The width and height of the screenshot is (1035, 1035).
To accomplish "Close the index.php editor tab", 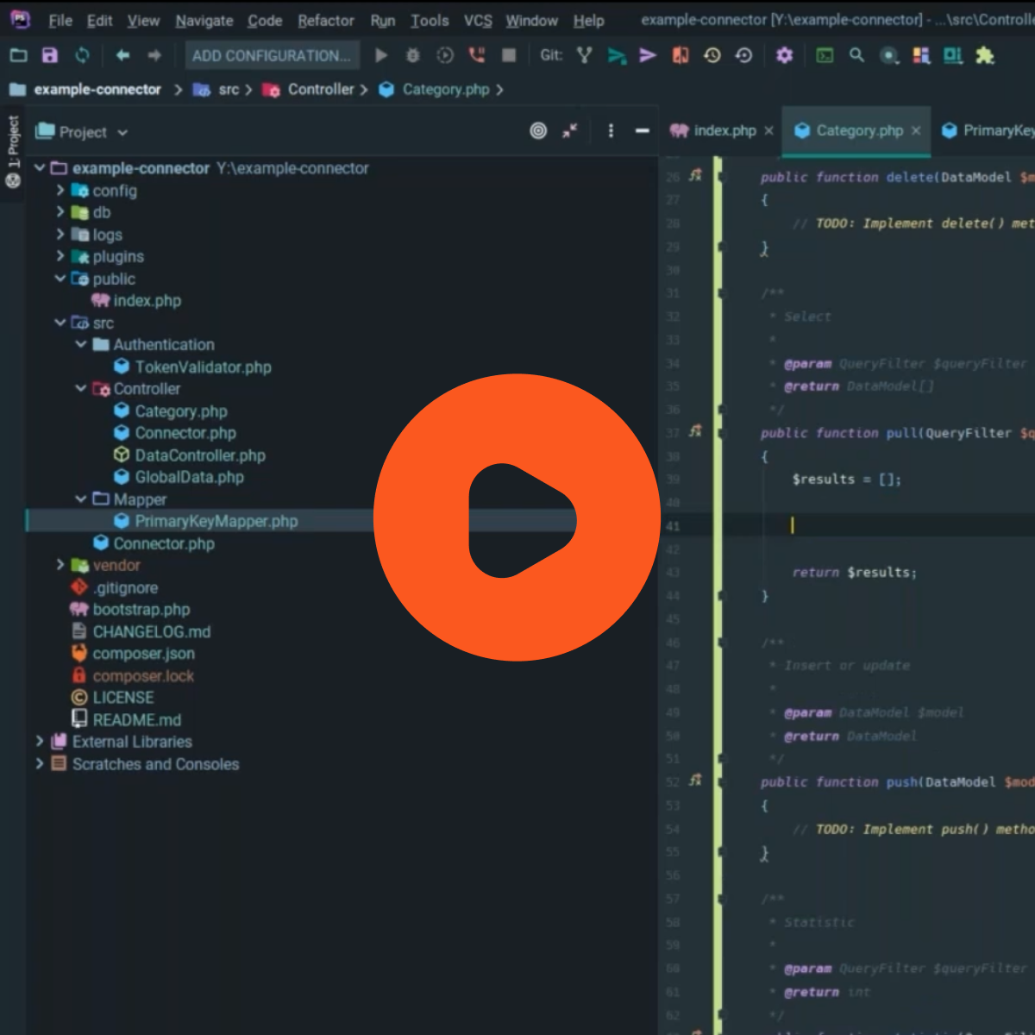I will [768, 130].
